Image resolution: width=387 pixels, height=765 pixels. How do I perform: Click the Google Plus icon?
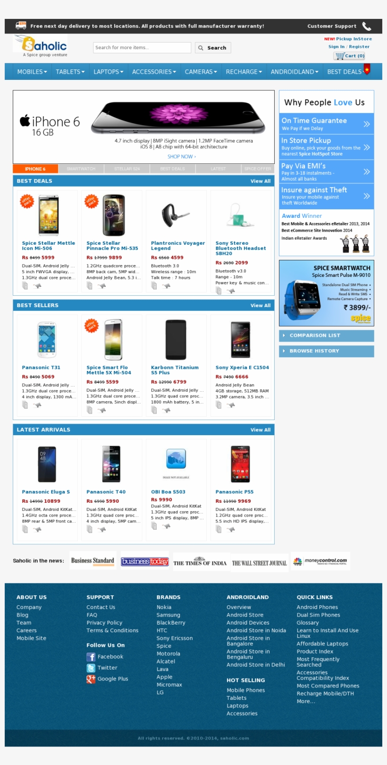91,679
